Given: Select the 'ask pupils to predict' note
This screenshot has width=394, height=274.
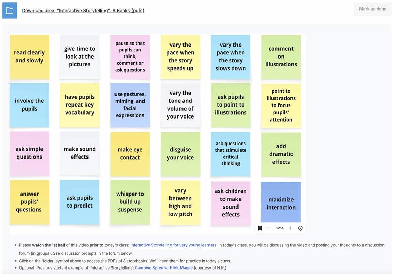Looking at the screenshot, I should pos(80,202).
